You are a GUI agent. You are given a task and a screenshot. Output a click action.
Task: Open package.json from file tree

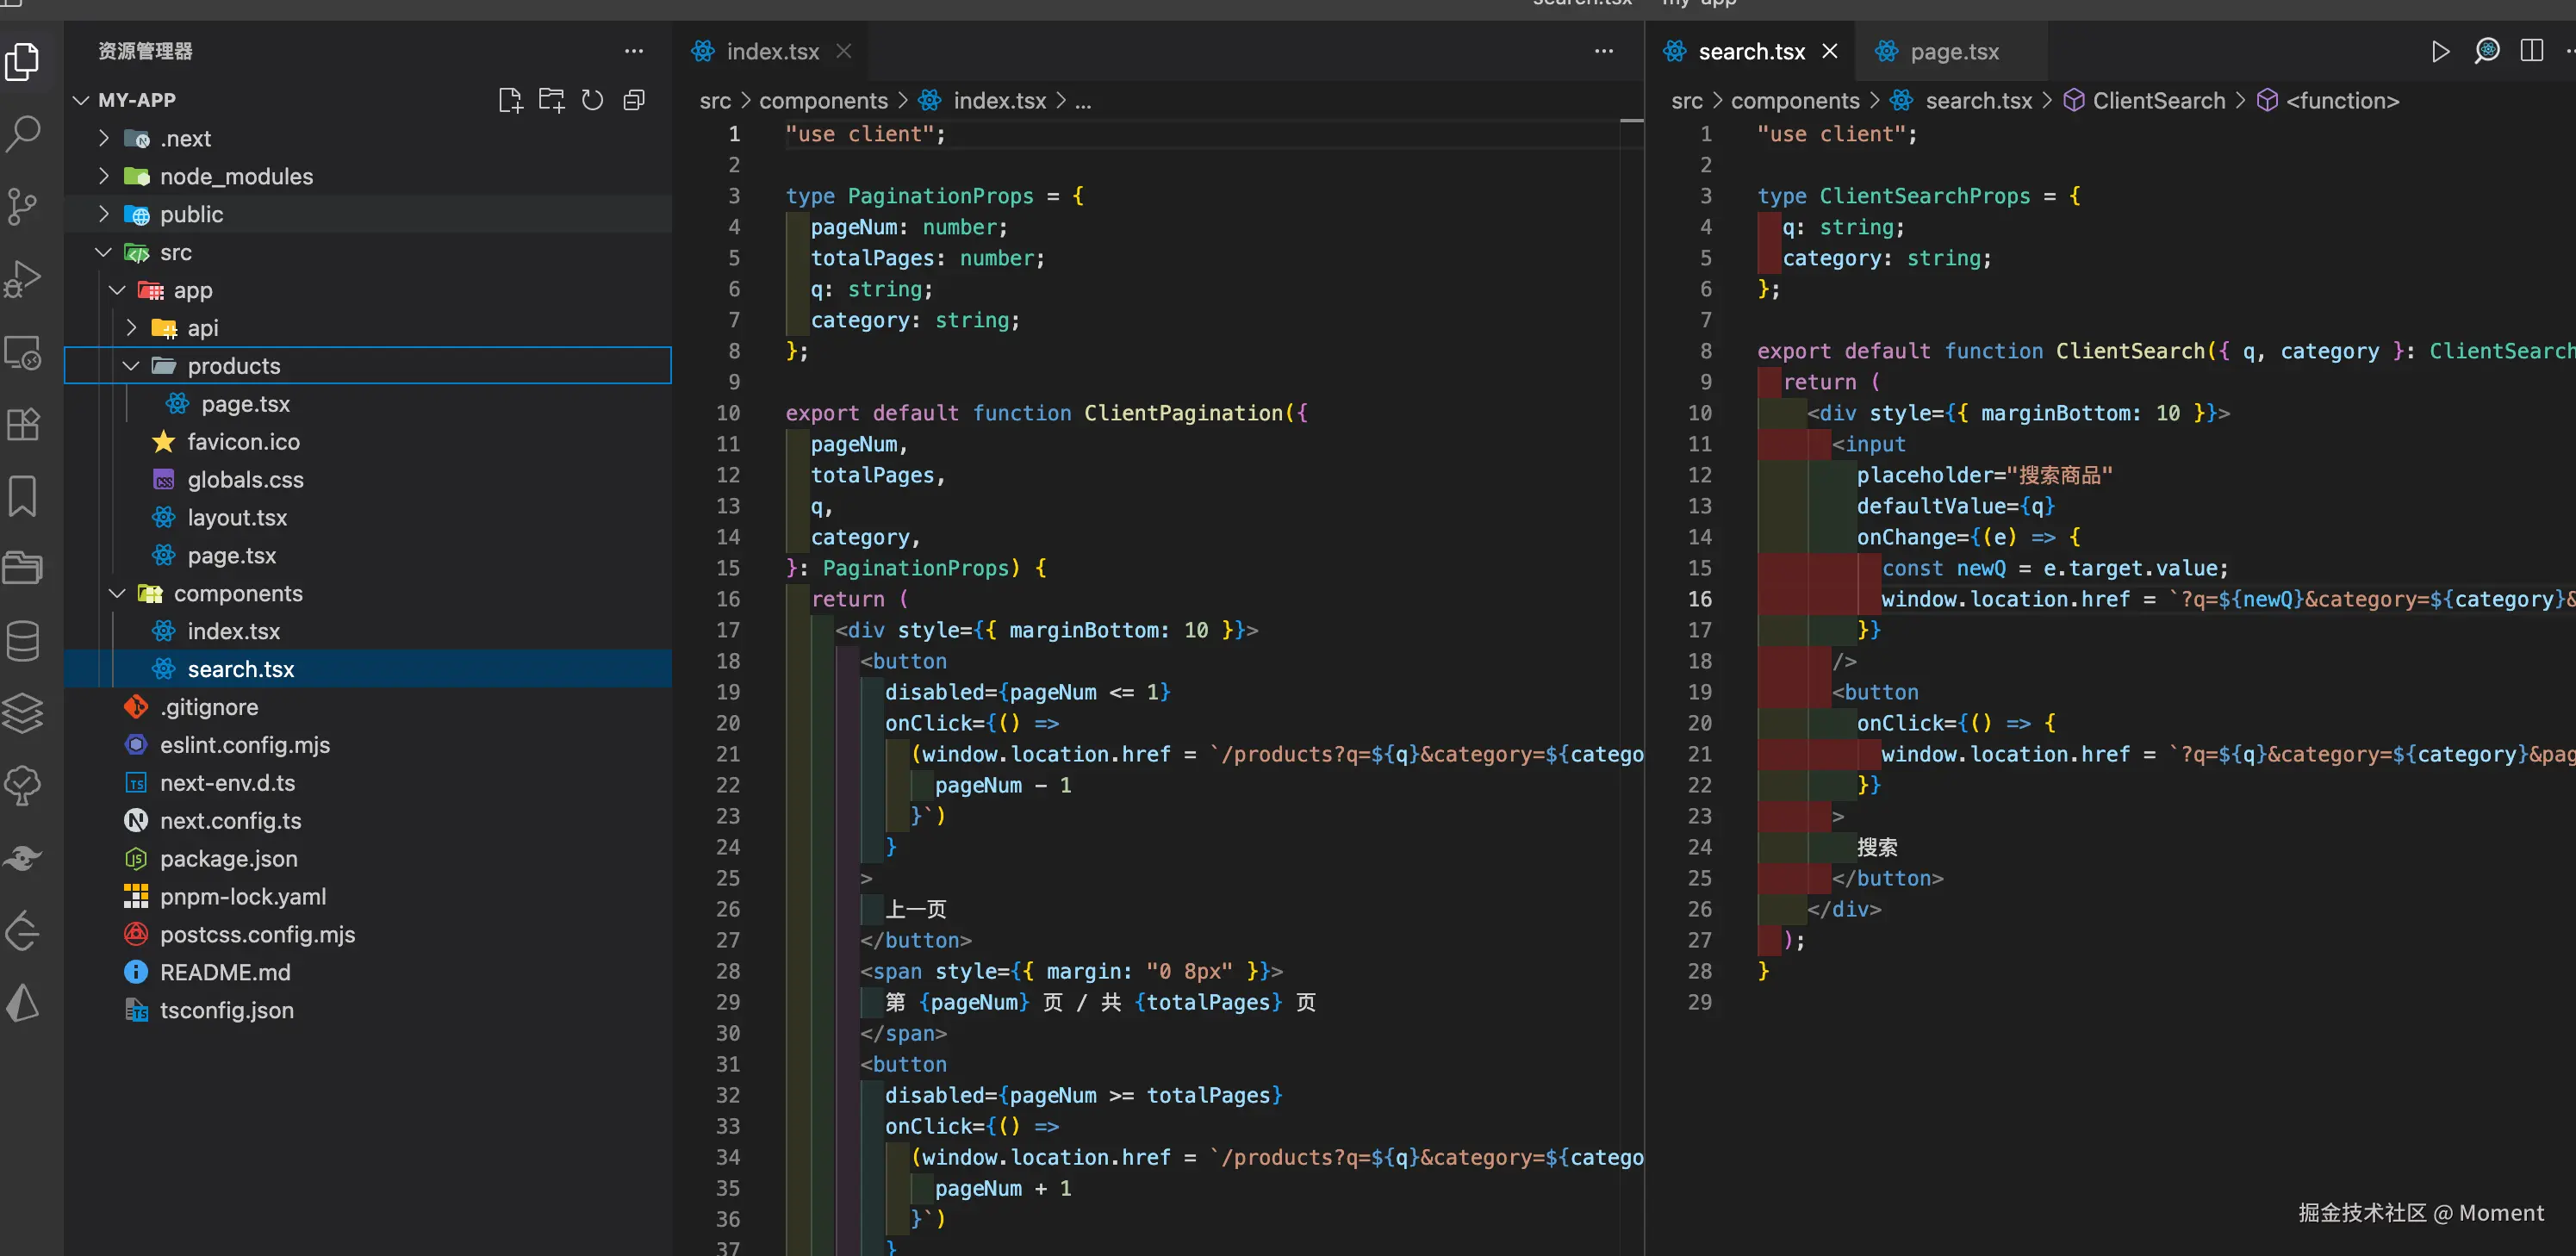(228, 858)
